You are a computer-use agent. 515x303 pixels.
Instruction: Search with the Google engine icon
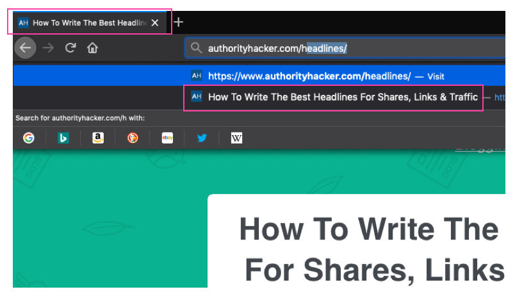(x=29, y=138)
